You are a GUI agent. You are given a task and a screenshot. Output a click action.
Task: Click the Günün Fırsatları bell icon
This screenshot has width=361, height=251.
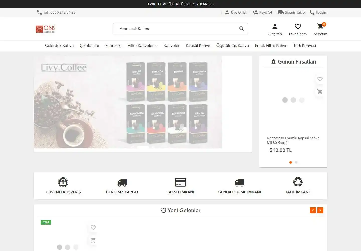point(274,62)
